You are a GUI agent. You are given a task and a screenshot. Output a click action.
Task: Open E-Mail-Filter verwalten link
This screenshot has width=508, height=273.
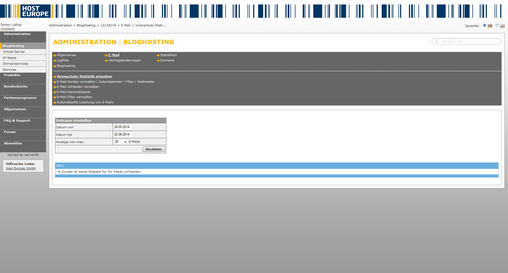(74, 97)
